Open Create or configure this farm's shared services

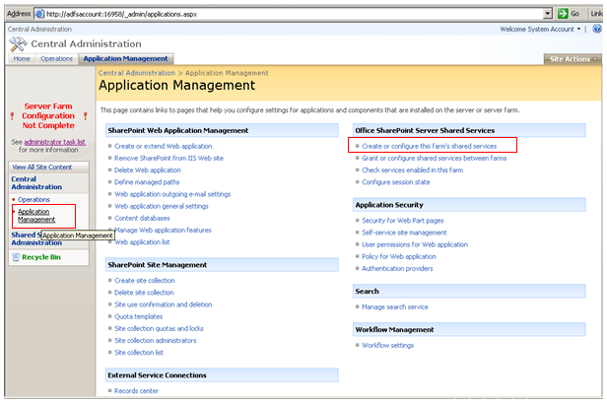tap(429, 146)
